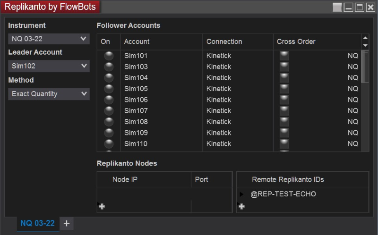Expand the @REP-TEST-ECHO row arrow
Viewport: 378px width, 235px height.
pos(242,194)
